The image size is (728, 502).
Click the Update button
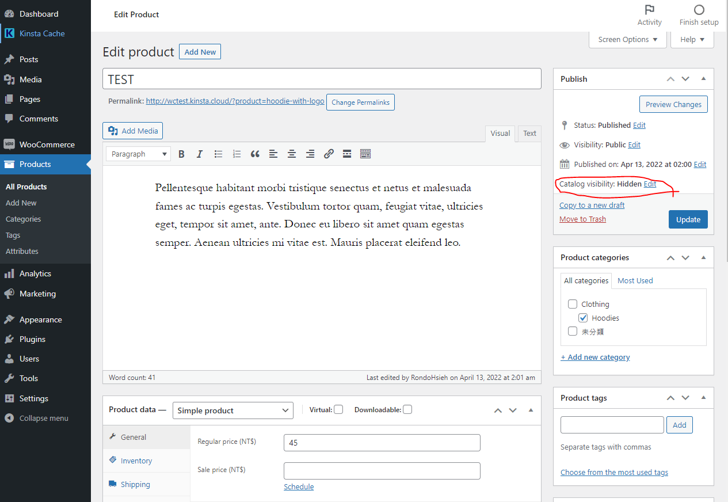pos(688,219)
